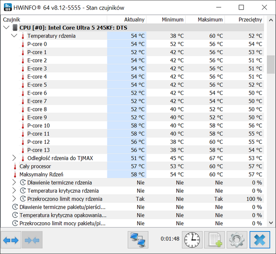Select the E-core 8 row label

(x=37, y=109)
